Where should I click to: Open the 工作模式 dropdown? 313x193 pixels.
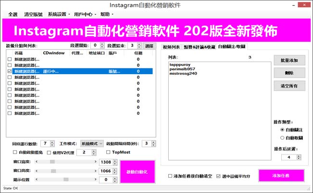[x=92, y=143]
